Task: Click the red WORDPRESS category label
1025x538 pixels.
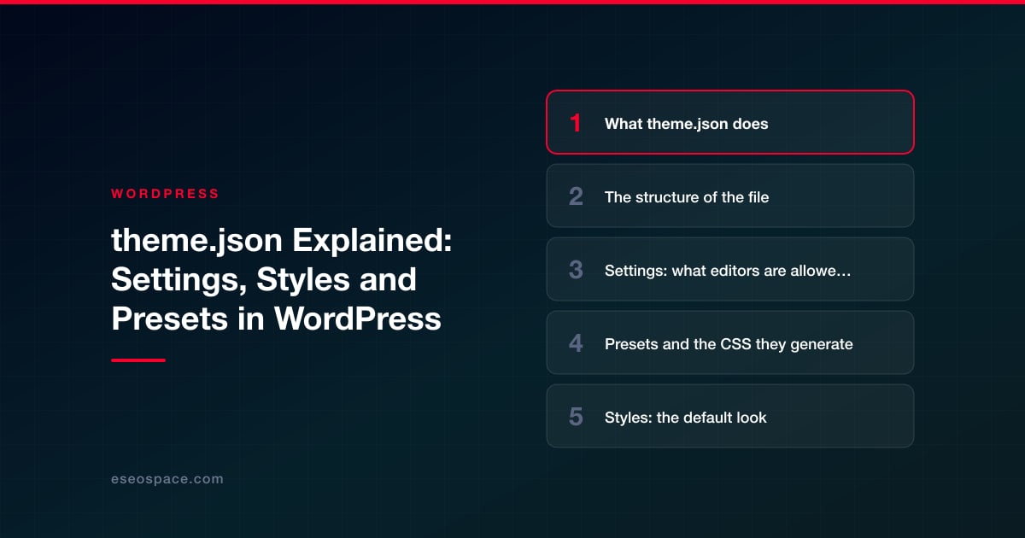Action: click(x=165, y=194)
